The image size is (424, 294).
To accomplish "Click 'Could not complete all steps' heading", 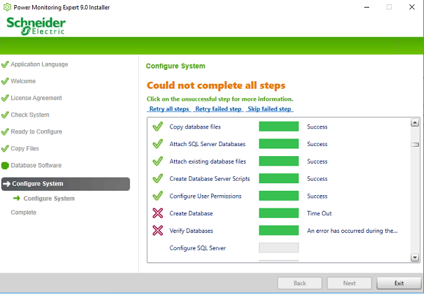I will pyautogui.click(x=216, y=86).
